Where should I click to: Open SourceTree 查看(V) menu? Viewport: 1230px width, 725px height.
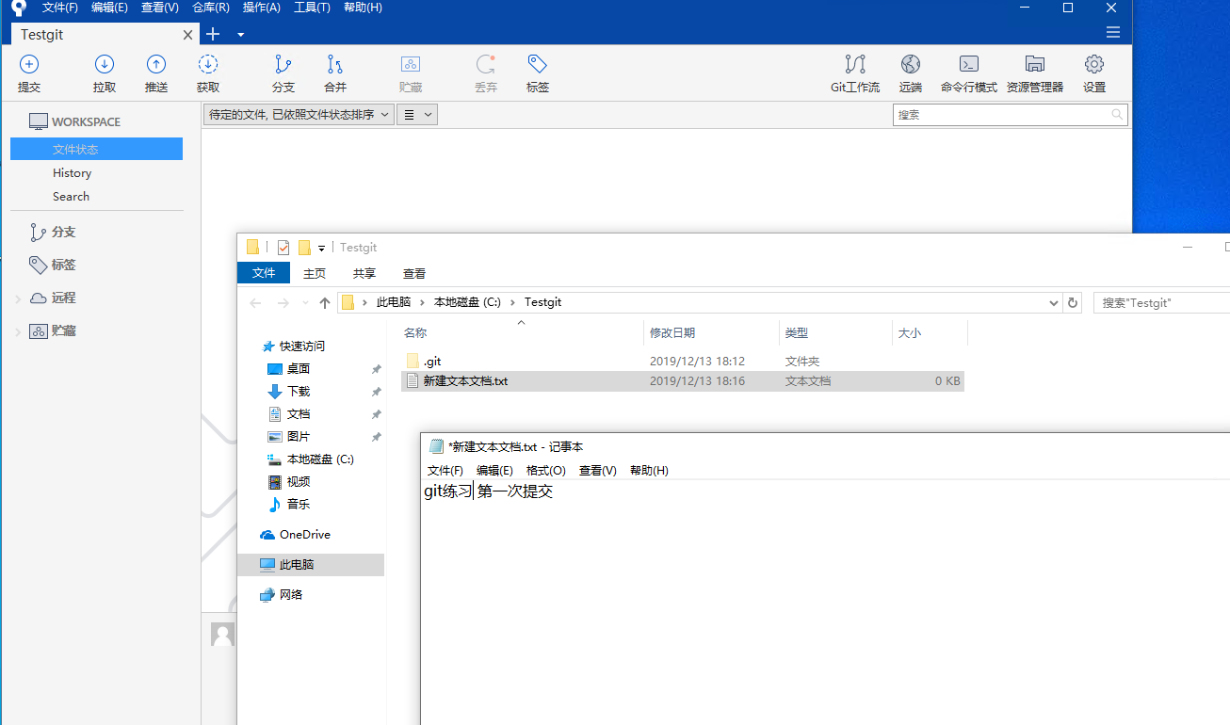160,8
